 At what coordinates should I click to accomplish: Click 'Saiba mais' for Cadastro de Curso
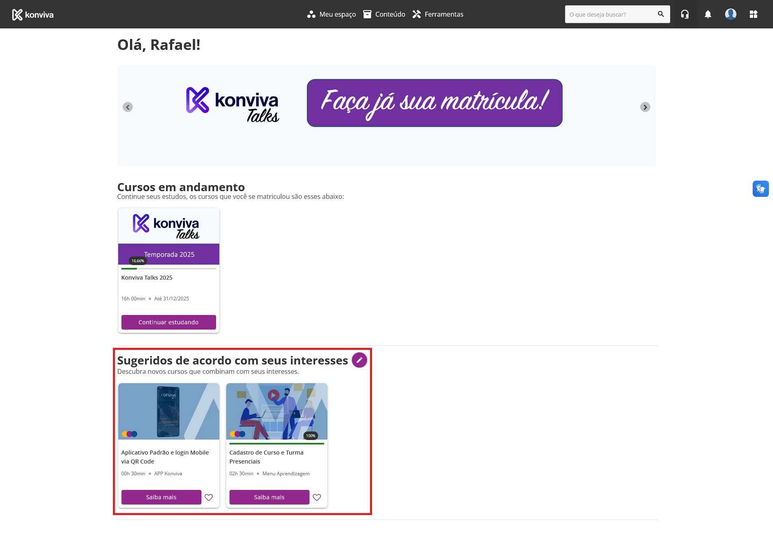coord(269,497)
